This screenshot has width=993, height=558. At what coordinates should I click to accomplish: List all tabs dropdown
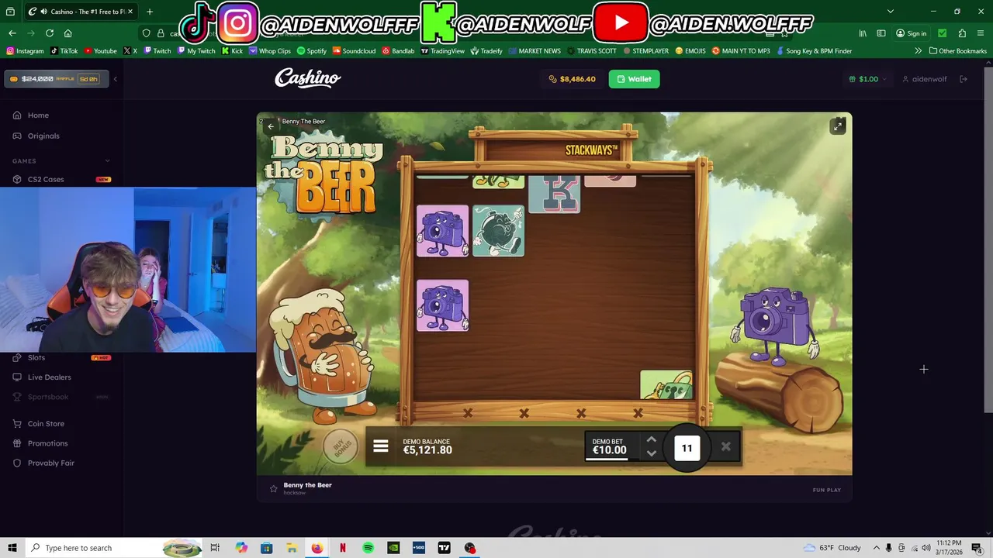click(x=890, y=12)
